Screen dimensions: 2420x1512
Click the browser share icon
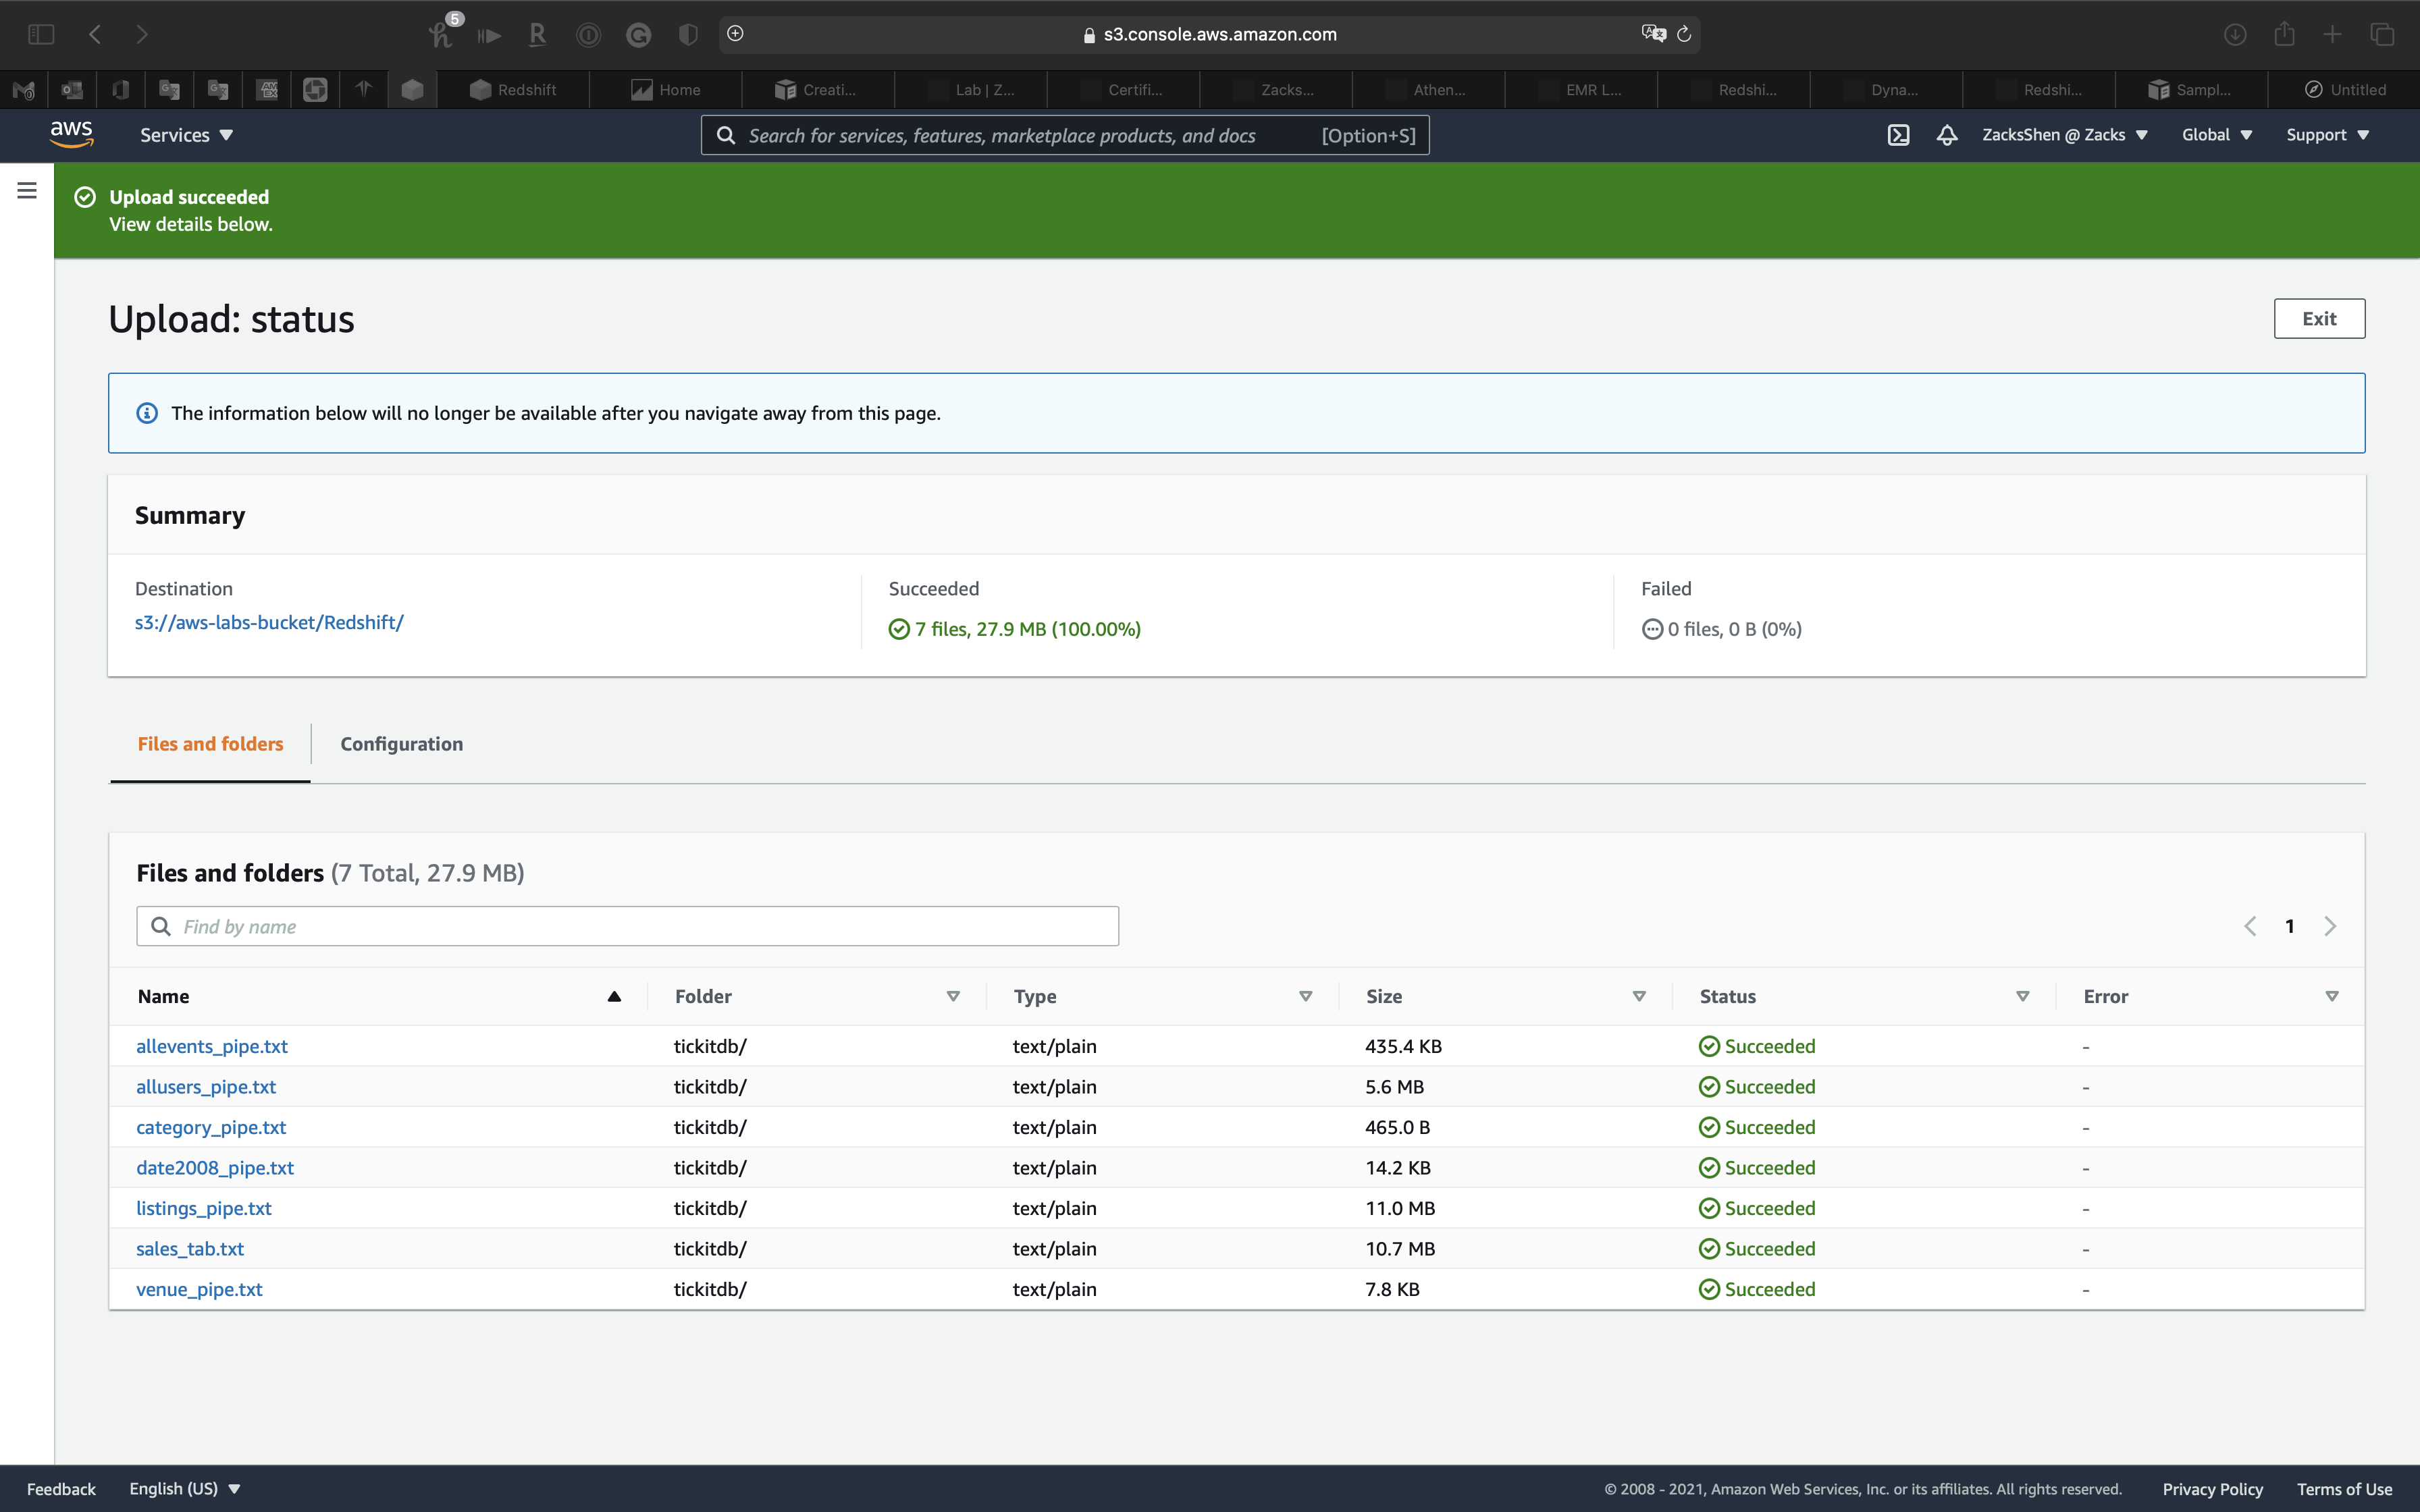coord(2284,34)
